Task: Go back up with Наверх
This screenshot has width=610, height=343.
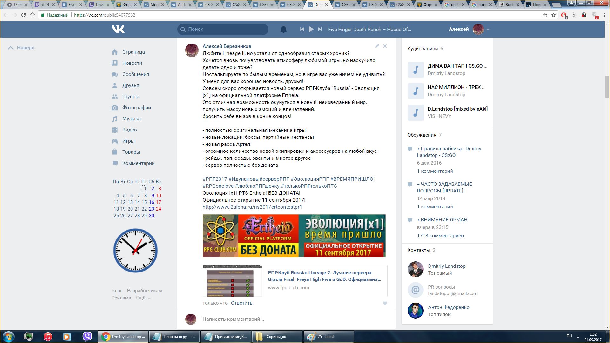Action: click(21, 48)
